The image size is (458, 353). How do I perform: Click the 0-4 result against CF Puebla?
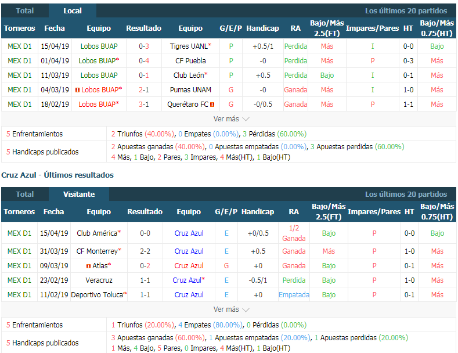(144, 61)
